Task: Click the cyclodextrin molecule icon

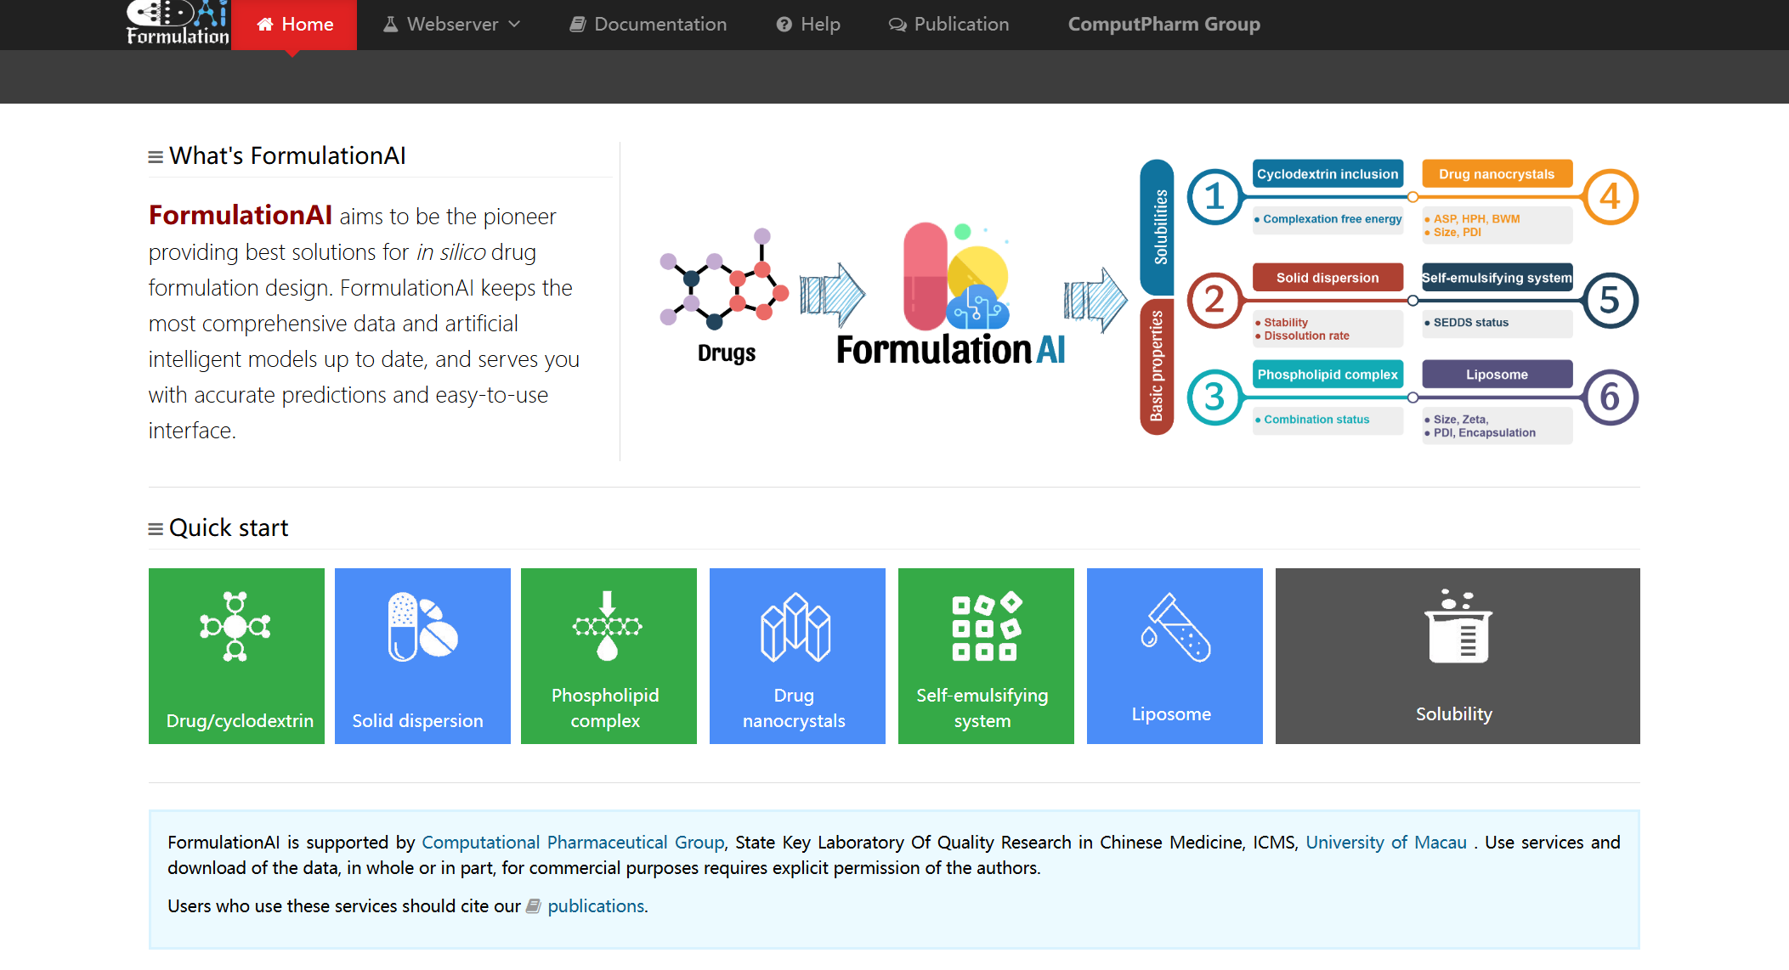Action: coord(235,627)
